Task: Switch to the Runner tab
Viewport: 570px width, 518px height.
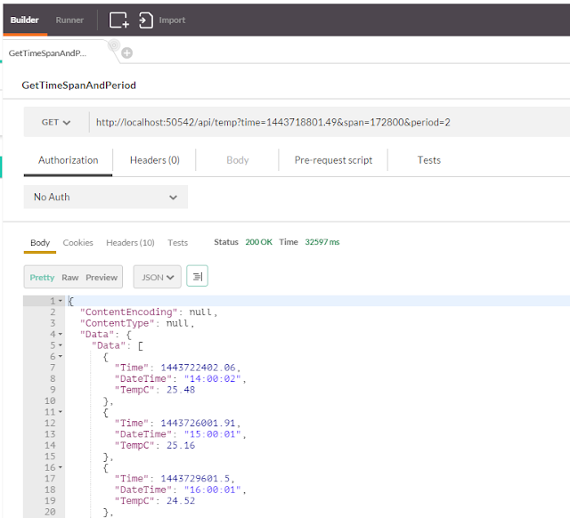Action: [x=69, y=20]
